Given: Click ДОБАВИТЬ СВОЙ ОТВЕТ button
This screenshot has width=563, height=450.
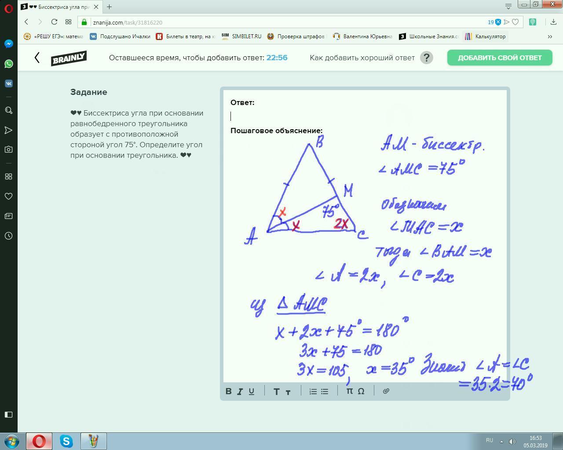Looking at the screenshot, I should (x=500, y=58).
